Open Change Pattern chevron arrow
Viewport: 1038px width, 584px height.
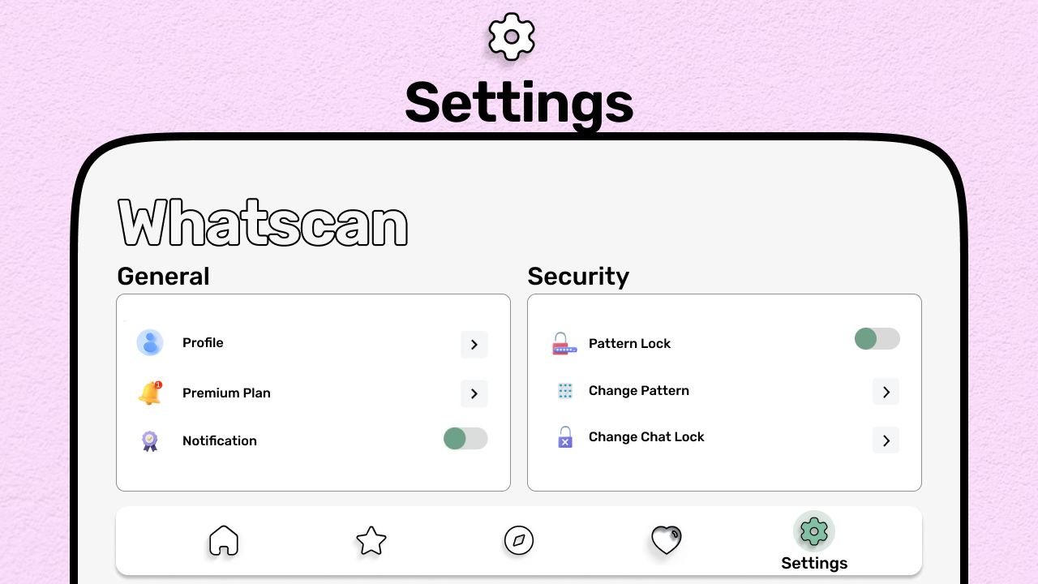[x=886, y=392]
